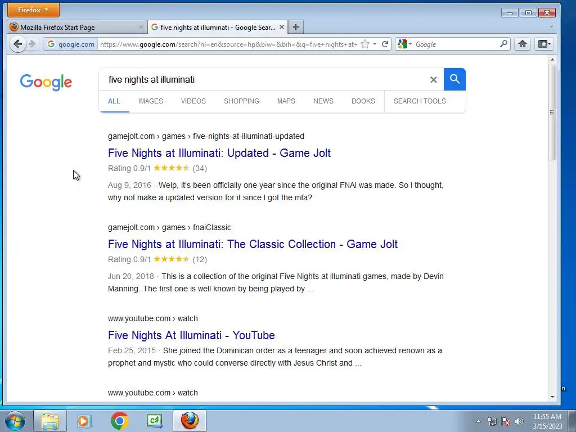Image resolution: width=576 pixels, height=432 pixels.
Task: Click the network tray icon
Action: coord(492,421)
